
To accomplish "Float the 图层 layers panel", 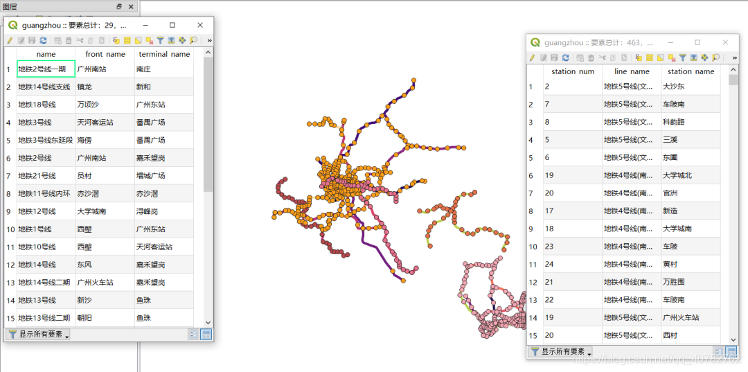I will pos(119,6).
